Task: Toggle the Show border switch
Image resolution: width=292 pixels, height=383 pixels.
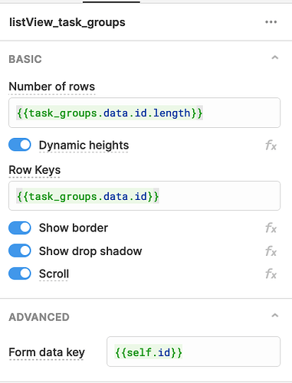Action: coord(20,228)
